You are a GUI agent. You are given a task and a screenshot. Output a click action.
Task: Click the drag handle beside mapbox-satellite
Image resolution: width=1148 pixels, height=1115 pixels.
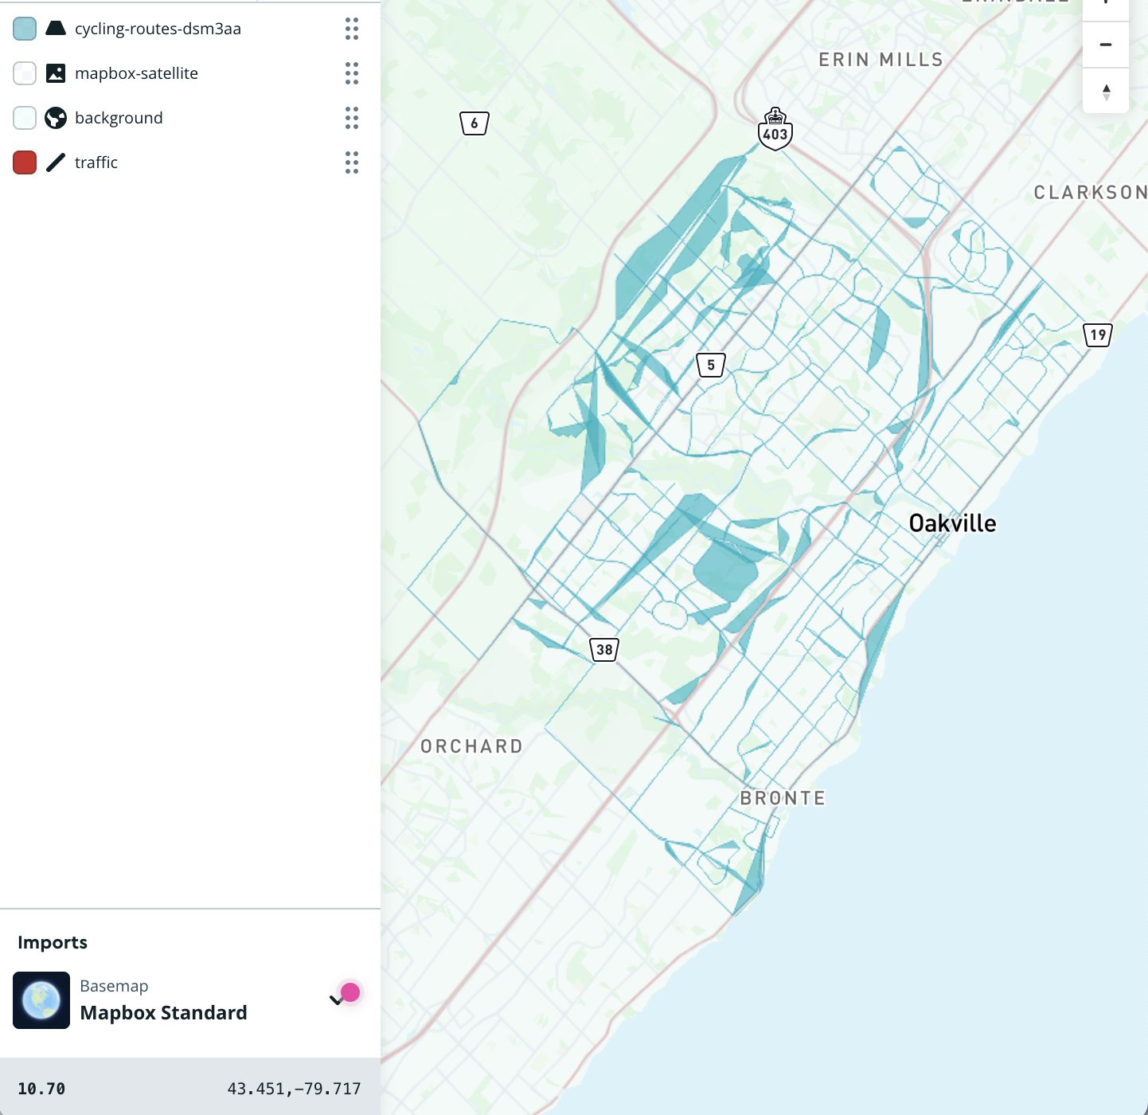pyautogui.click(x=352, y=73)
